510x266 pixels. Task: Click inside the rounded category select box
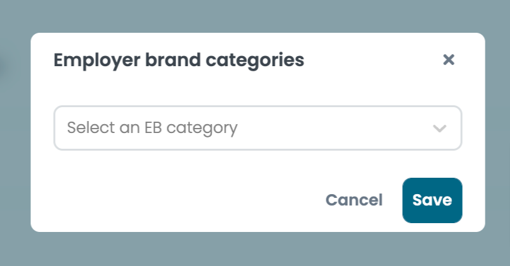click(x=258, y=128)
